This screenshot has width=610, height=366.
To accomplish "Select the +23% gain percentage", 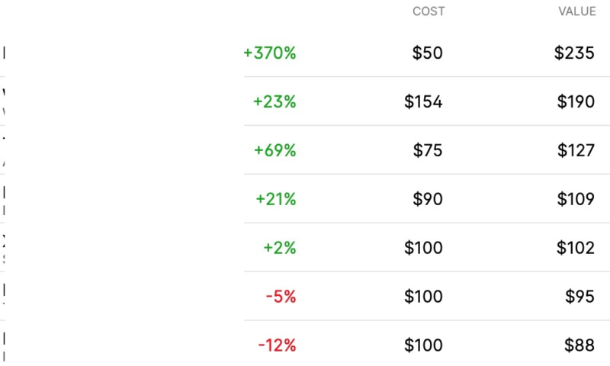I will coord(274,101).
